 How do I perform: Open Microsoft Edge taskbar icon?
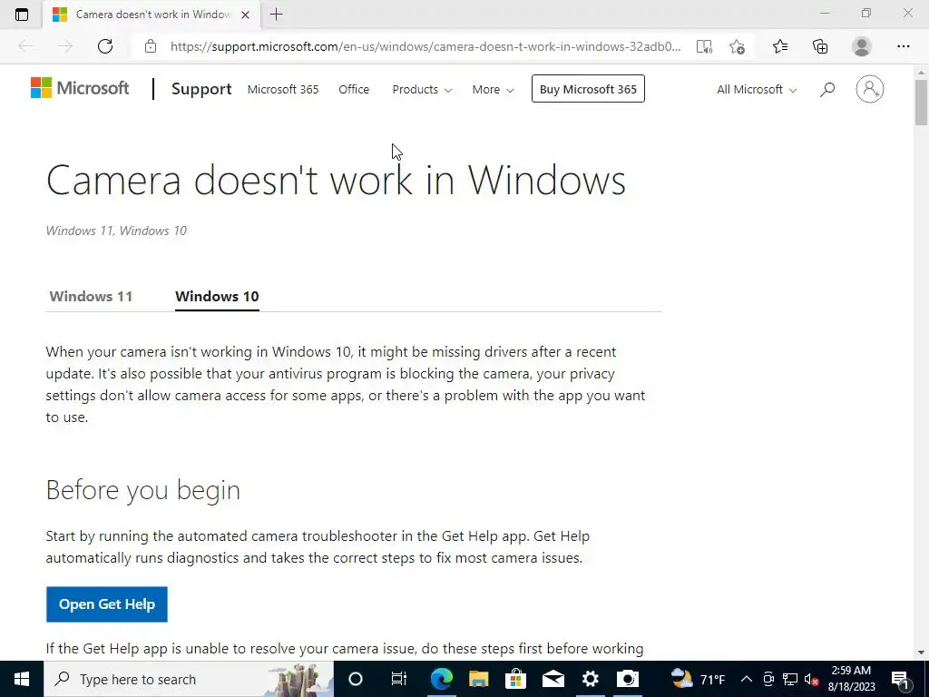pyautogui.click(x=442, y=679)
